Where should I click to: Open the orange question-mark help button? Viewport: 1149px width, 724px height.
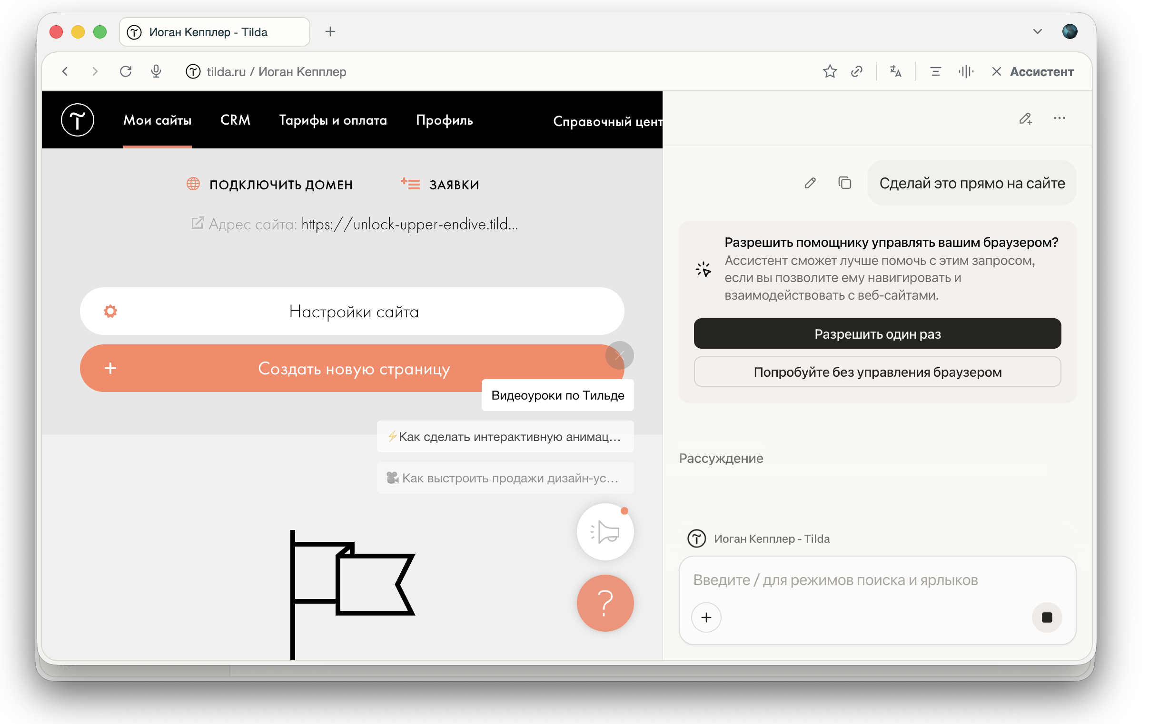pyautogui.click(x=605, y=603)
